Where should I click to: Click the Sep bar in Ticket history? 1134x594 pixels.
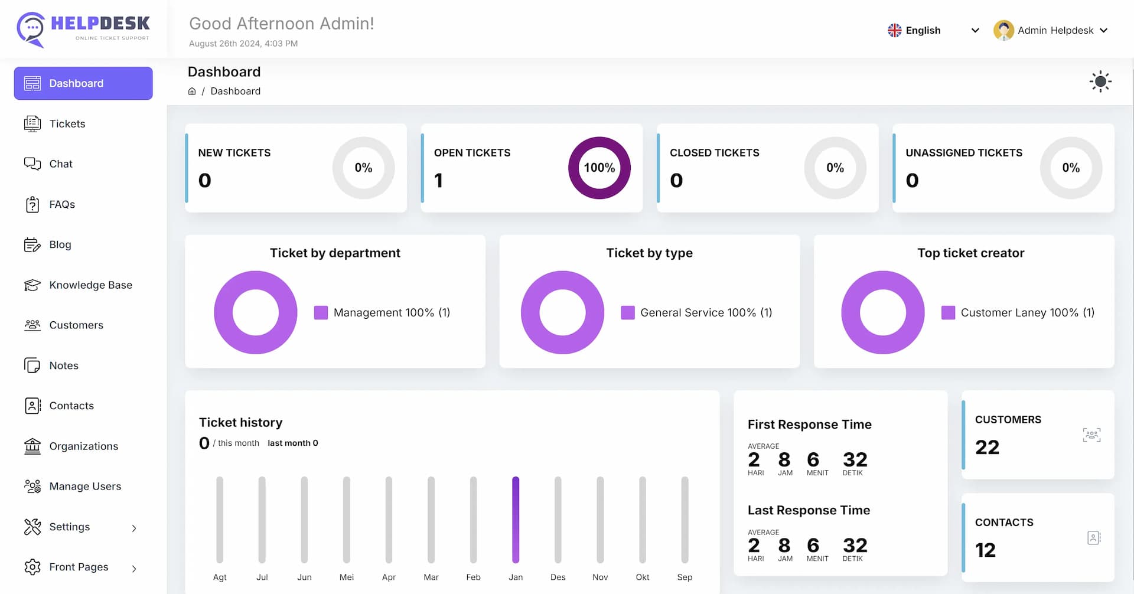[685, 520]
